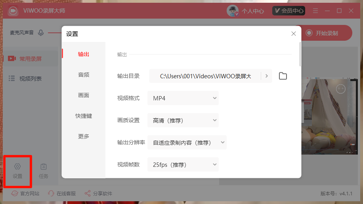Browse output folder with folder icon
The width and height of the screenshot is (363, 204).
[x=283, y=76]
